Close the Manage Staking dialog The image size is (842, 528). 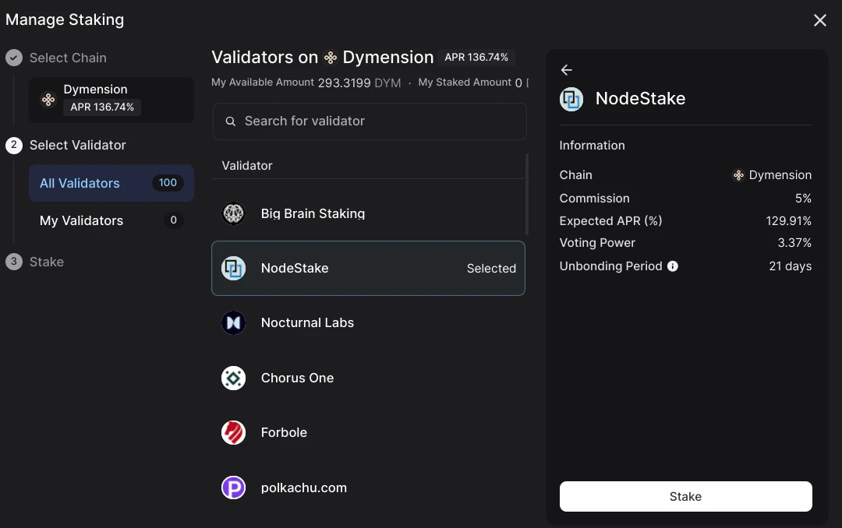819,20
